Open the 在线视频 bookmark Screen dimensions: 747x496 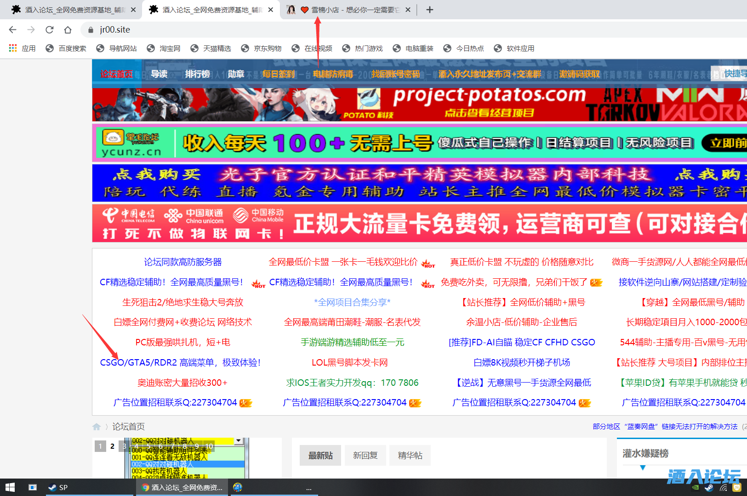tap(312, 48)
